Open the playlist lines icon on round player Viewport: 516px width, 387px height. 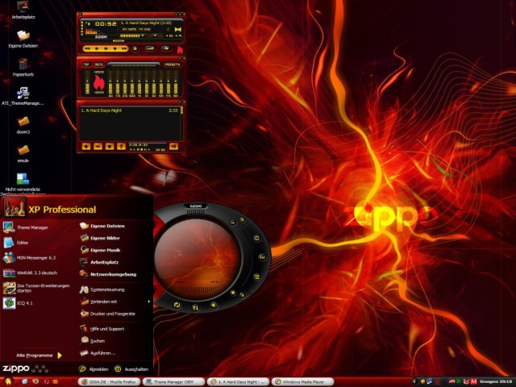(256, 277)
